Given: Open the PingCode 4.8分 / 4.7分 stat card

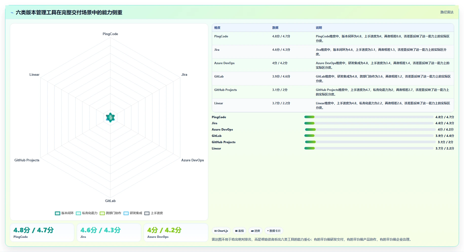Looking at the screenshot, I should [42, 233].
